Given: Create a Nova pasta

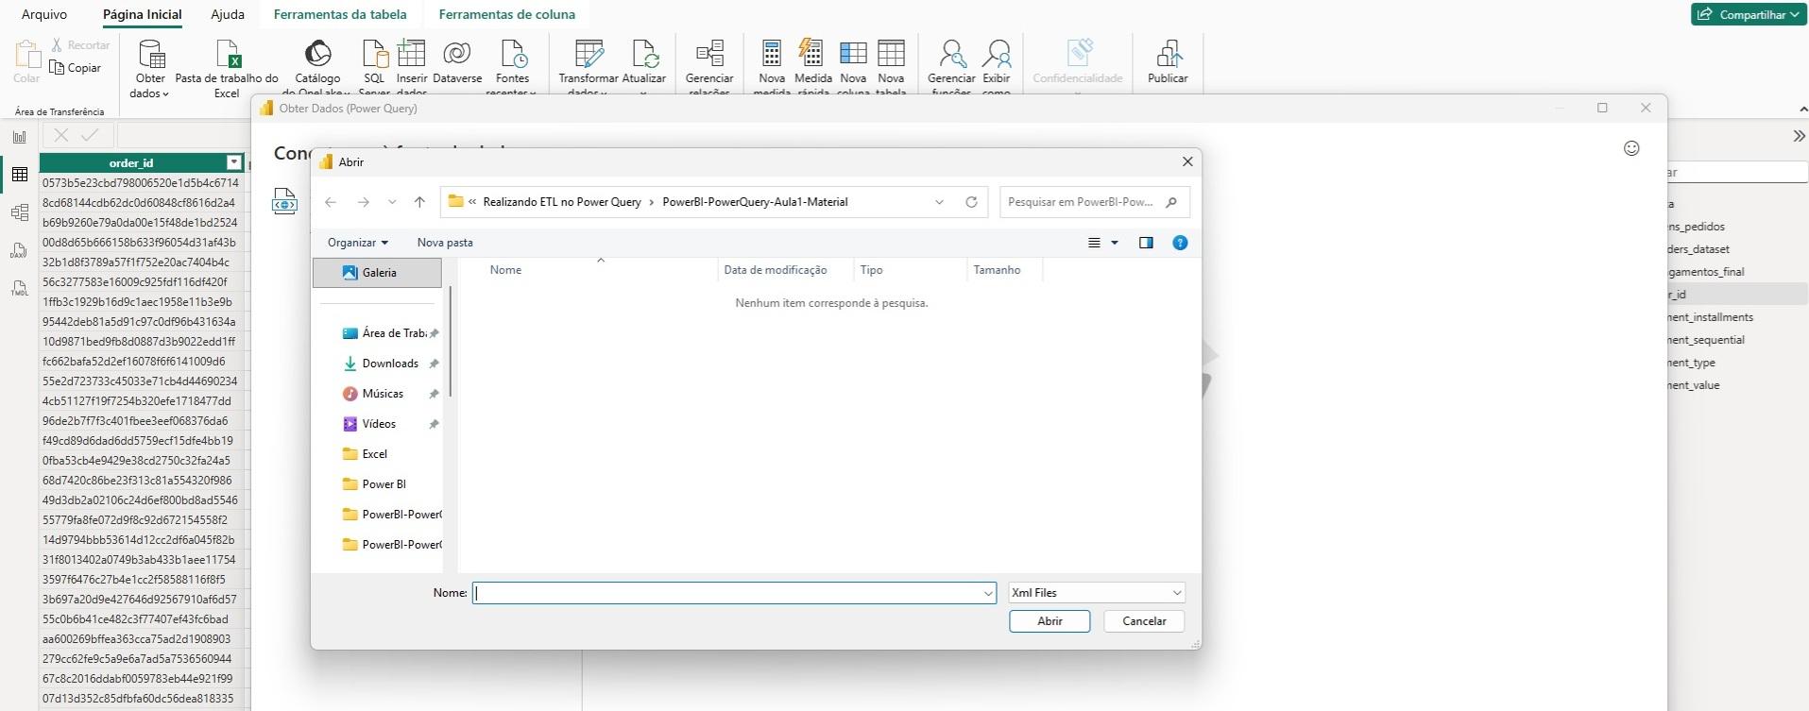Looking at the screenshot, I should coord(445,243).
